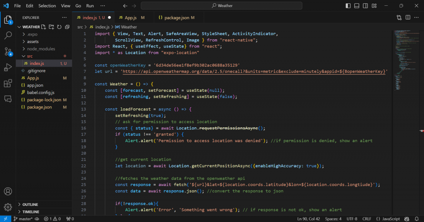Open the chat/remote panel icon in activity bar
Screen dimensions: 424x222
(8, 99)
